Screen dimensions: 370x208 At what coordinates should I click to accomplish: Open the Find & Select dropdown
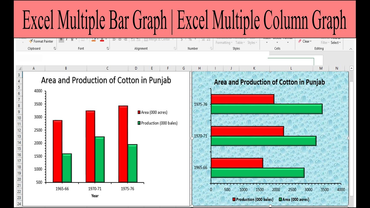335,42
